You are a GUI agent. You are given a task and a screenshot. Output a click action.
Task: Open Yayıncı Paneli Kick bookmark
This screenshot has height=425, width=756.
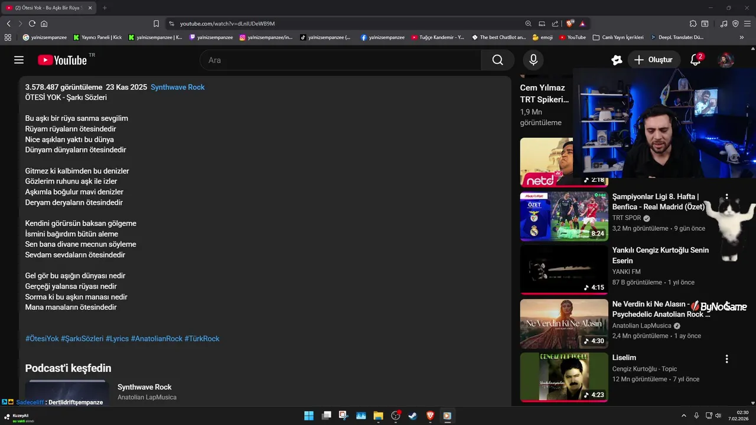pyautogui.click(x=98, y=37)
